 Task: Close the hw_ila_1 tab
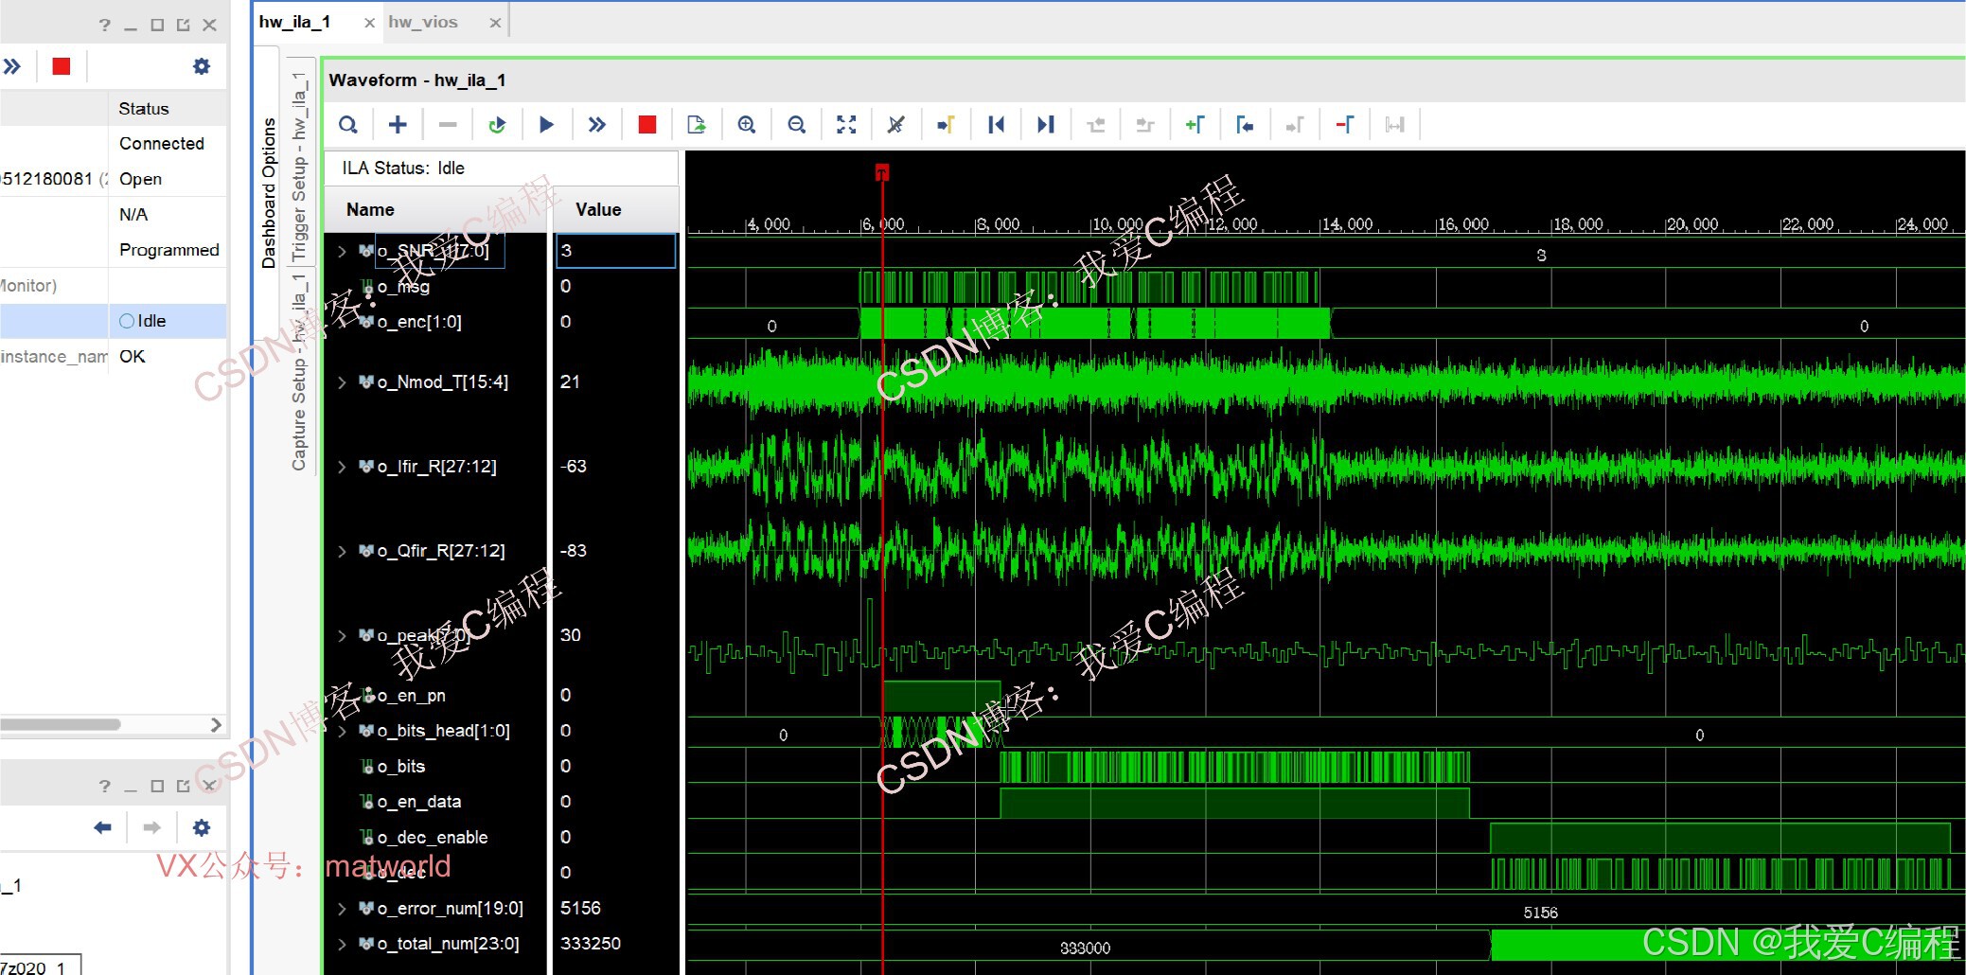[369, 23]
